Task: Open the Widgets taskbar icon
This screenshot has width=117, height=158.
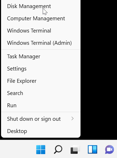Action: [x=93, y=149]
